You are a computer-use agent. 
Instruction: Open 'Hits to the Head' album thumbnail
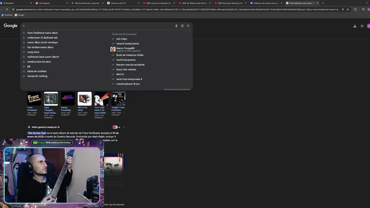pos(84,99)
